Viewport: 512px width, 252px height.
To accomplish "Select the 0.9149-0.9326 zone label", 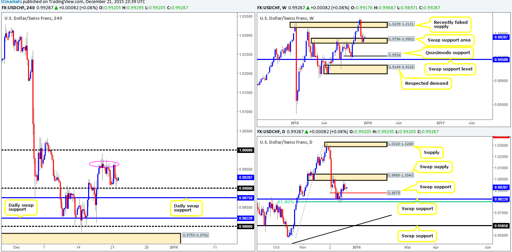I will click(402, 67).
